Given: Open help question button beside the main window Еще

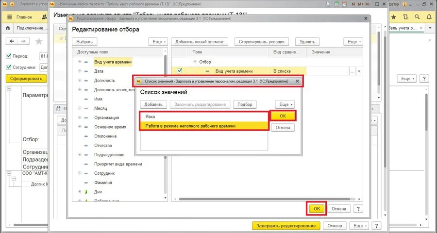Looking at the screenshot, I should click(424, 79).
